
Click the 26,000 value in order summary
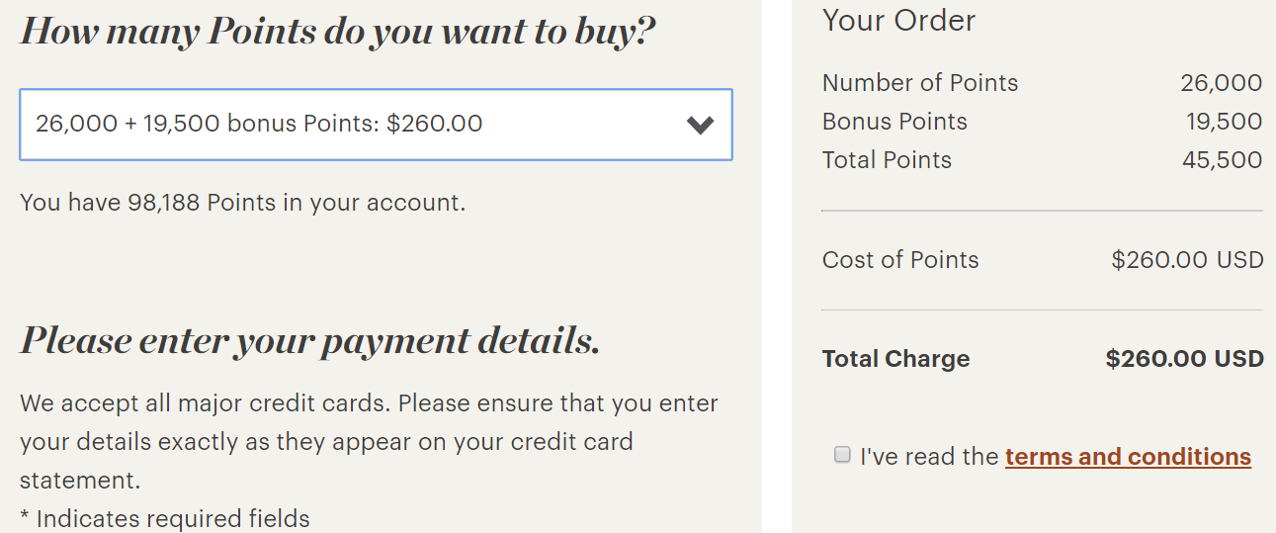point(1221,83)
